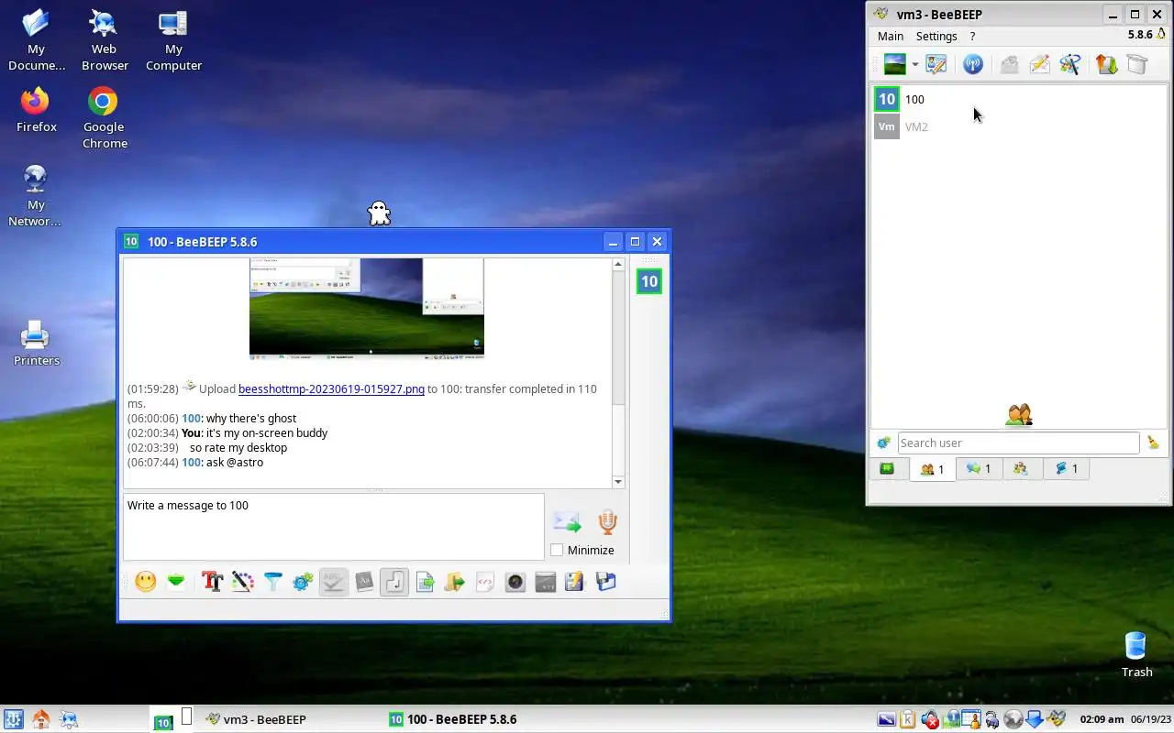Switch to the users tab
Image resolution: width=1174 pixels, height=733 pixels.
[932, 469]
